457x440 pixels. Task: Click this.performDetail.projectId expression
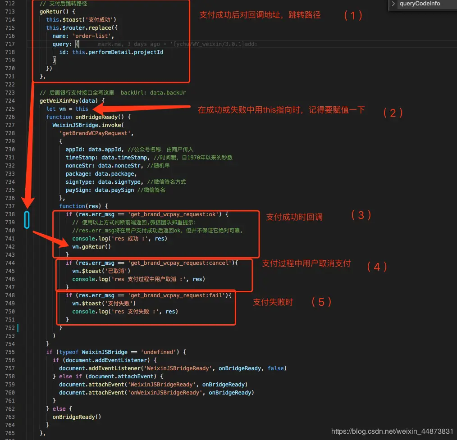[118, 52]
